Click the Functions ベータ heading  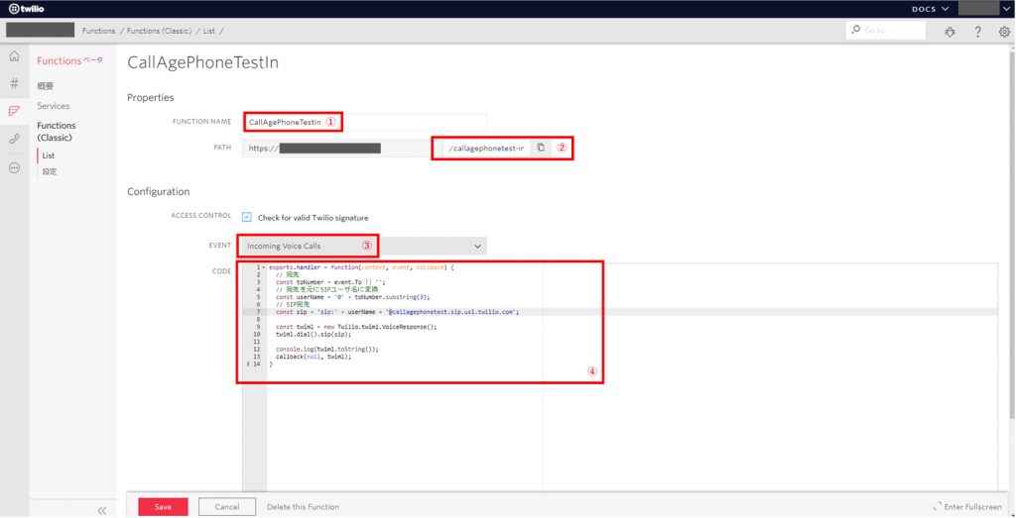click(x=69, y=60)
